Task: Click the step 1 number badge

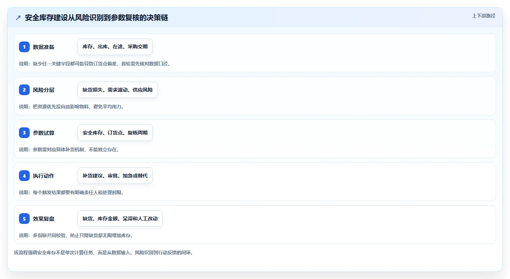Action: pos(24,47)
